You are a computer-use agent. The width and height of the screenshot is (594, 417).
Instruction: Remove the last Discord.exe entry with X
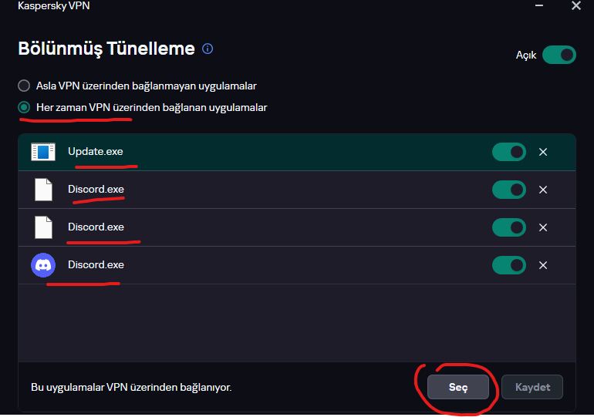tap(543, 265)
